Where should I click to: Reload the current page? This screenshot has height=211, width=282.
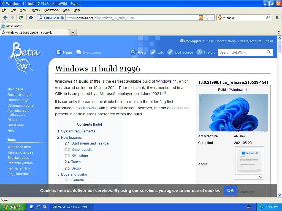pos(21,18)
